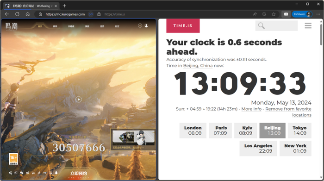324x181 pixels.
Task: Open the share icon in the social bar
Action: pyautogui.click(x=10, y=173)
